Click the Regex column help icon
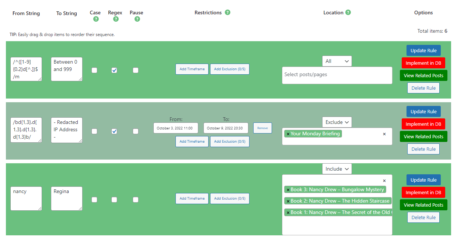The height and width of the screenshot is (239, 457). point(116,19)
